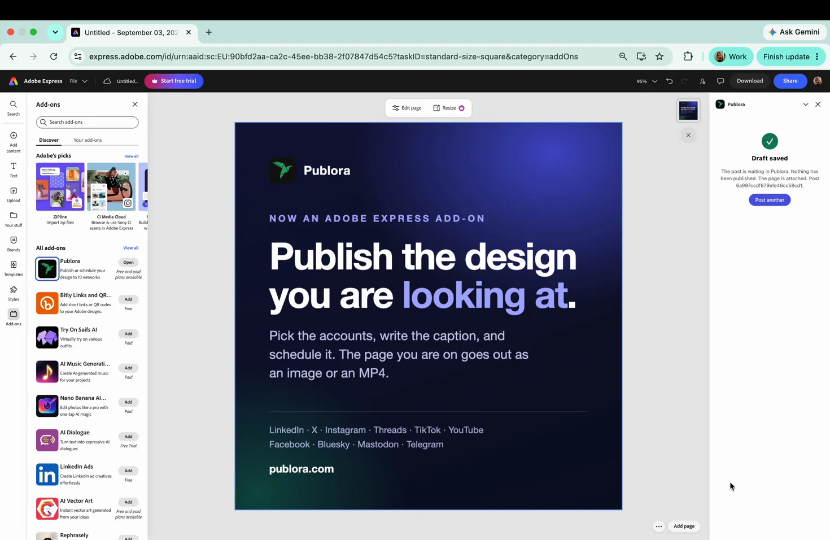Click the Share button
Viewport: 830px width, 540px height.
790,81
